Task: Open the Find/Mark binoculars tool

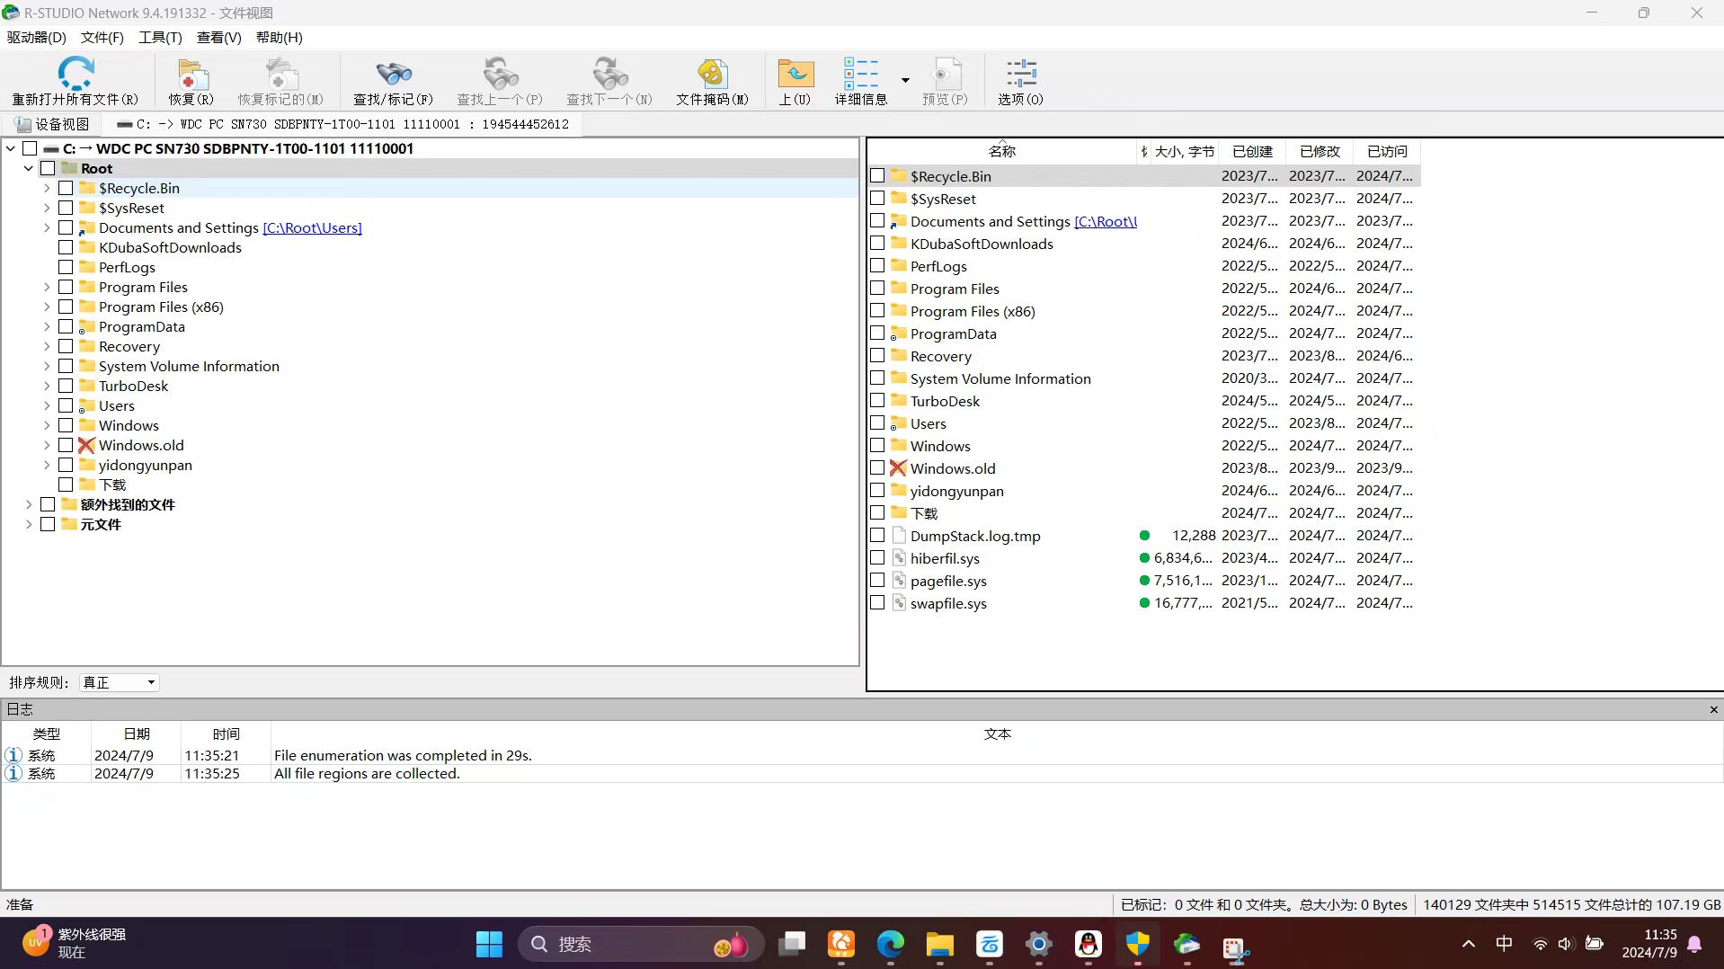Action: pyautogui.click(x=393, y=75)
